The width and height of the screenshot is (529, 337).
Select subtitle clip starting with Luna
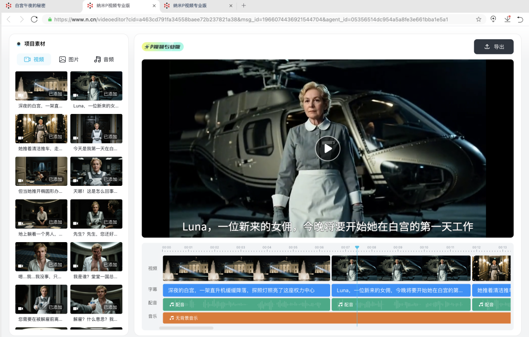pos(401,290)
